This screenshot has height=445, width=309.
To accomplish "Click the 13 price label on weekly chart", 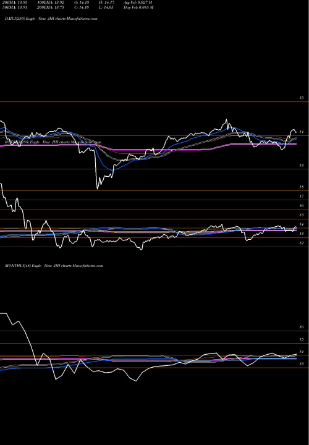I will coord(302,234).
